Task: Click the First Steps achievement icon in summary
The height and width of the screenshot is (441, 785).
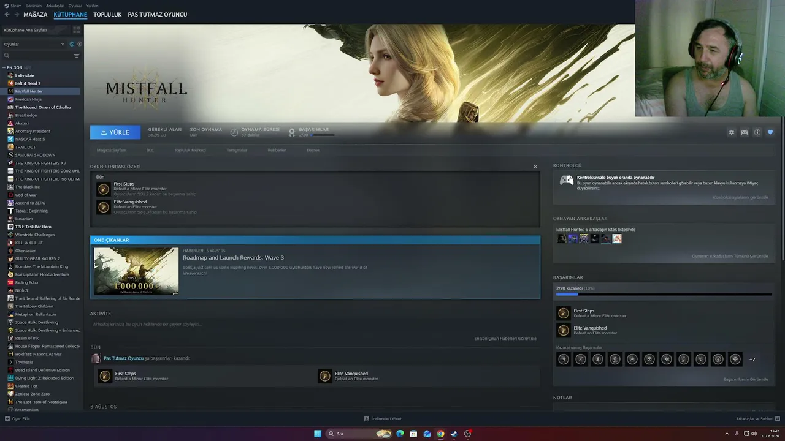Action: click(x=103, y=189)
